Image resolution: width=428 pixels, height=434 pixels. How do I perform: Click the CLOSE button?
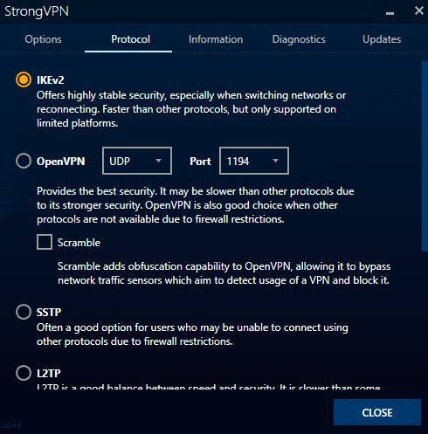coord(377,412)
